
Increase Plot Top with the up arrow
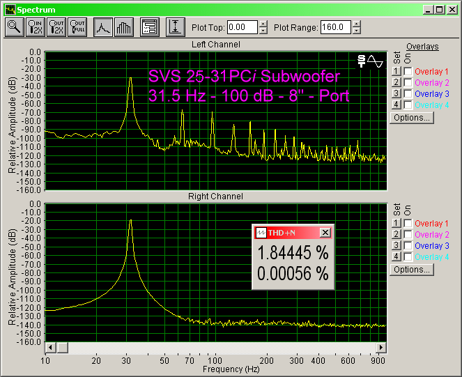(263, 24)
